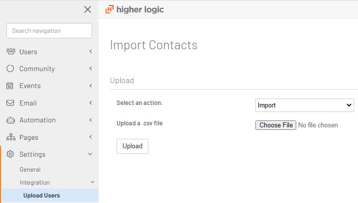This screenshot has height=203, width=358.
Task: Collapse the Settings section chevron
Action: tap(90, 154)
